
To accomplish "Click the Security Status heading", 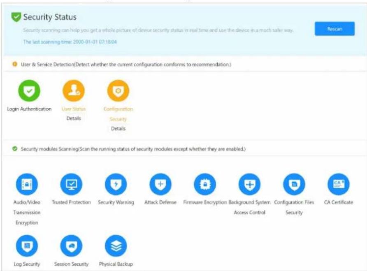I will [50, 17].
